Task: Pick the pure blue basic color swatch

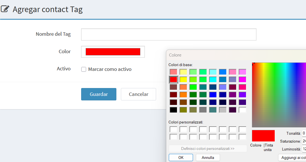Action: click(x=213, y=94)
